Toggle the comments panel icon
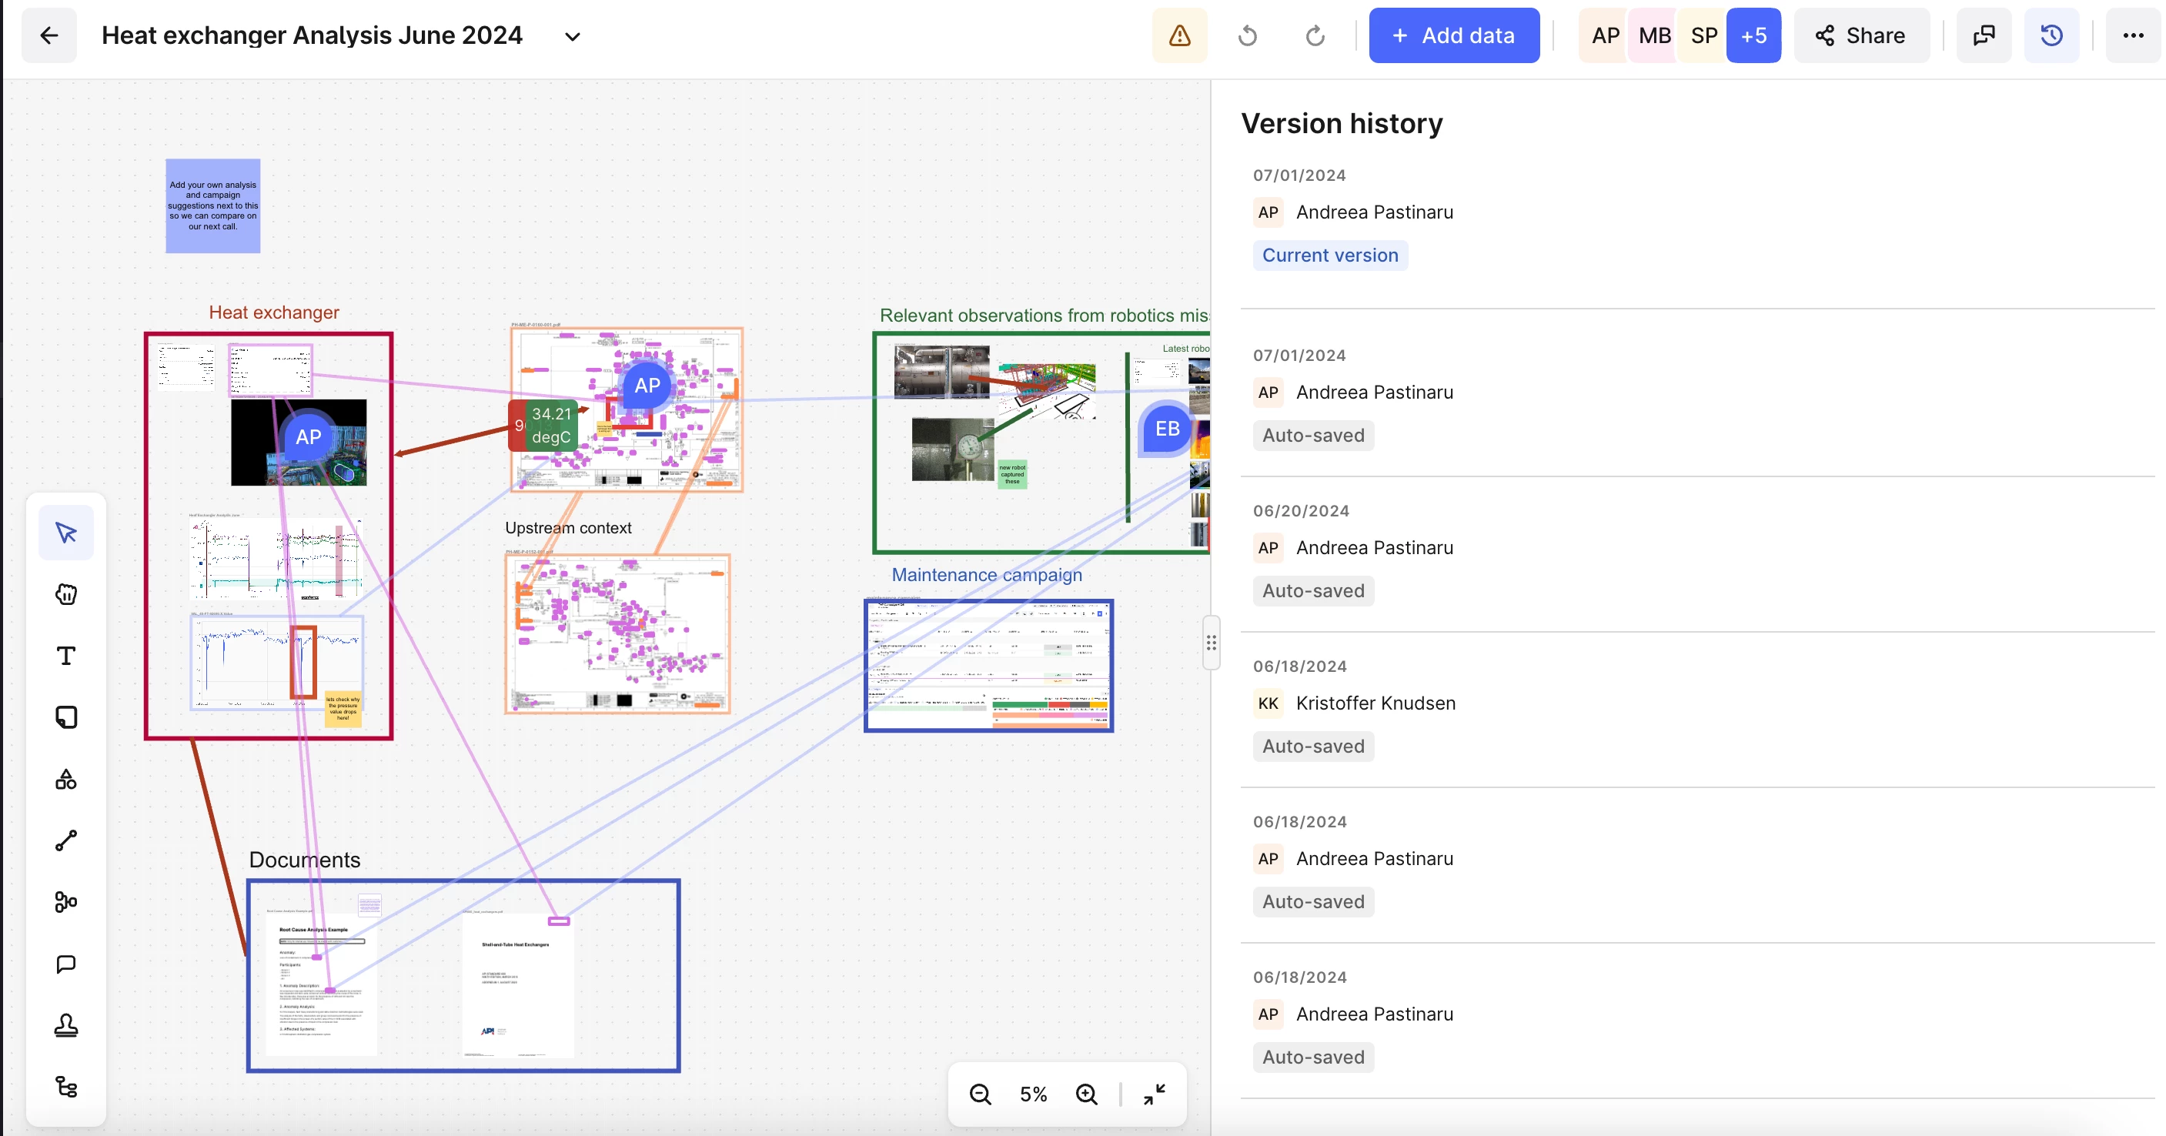This screenshot has width=2166, height=1136. coord(1984,35)
